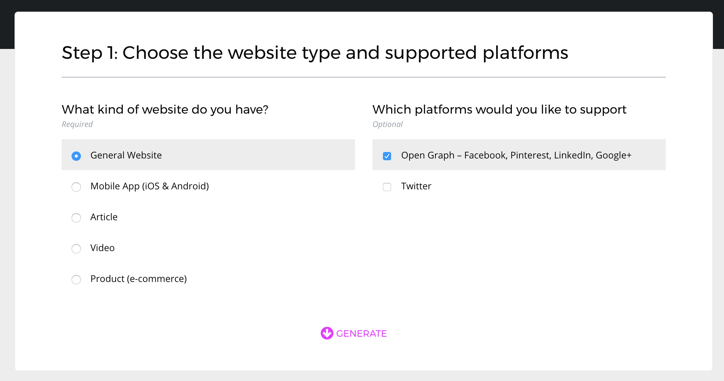
Task: Click the 'Product (e-commerce)' label text
Action: click(x=139, y=279)
